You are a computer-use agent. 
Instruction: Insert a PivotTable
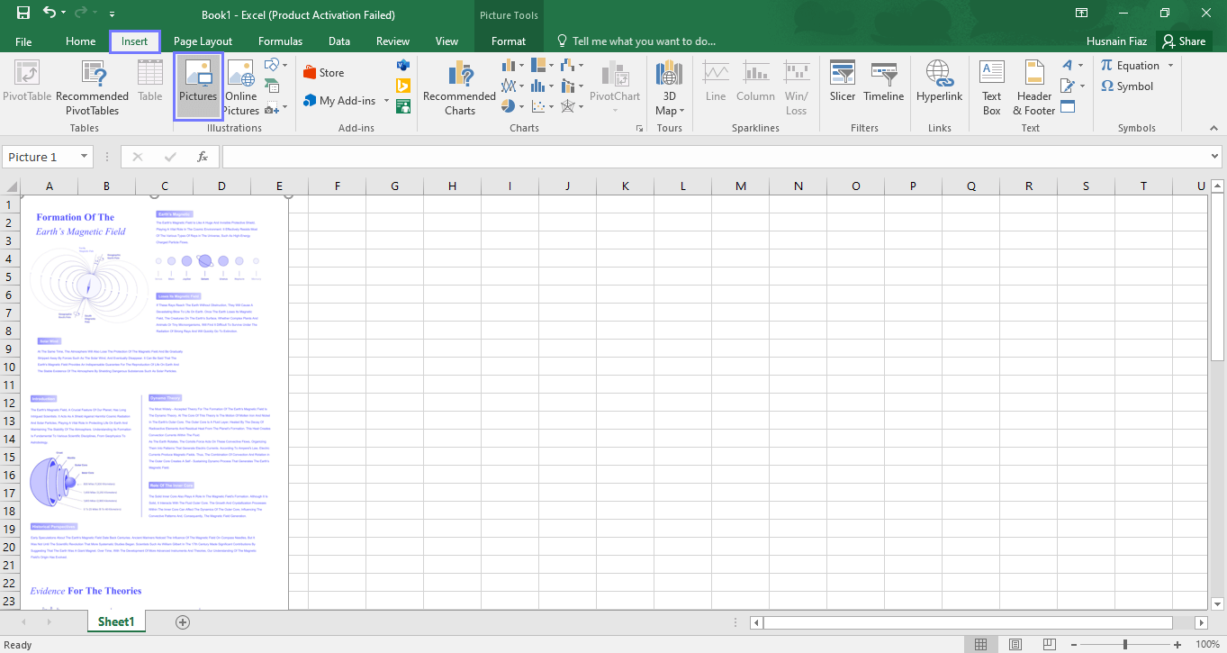[26, 86]
